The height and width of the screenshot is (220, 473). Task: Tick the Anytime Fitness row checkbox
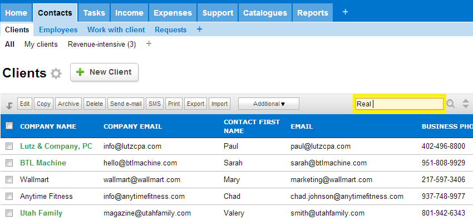[9, 197]
